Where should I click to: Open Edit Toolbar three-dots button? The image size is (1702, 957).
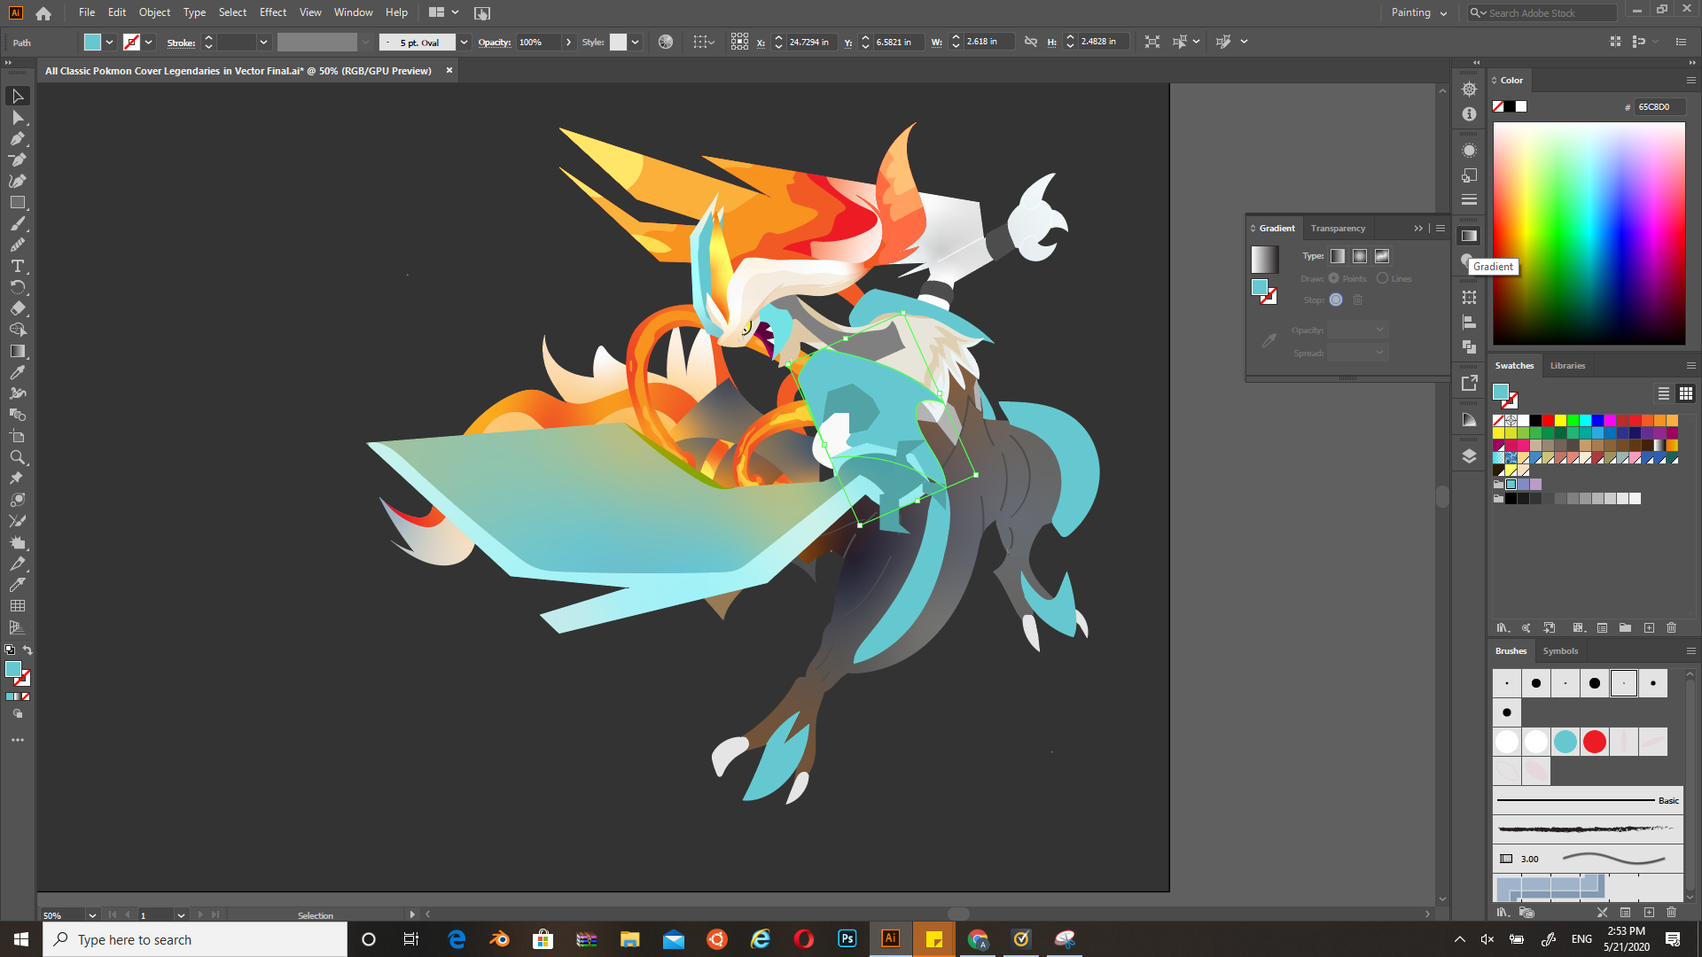click(18, 740)
